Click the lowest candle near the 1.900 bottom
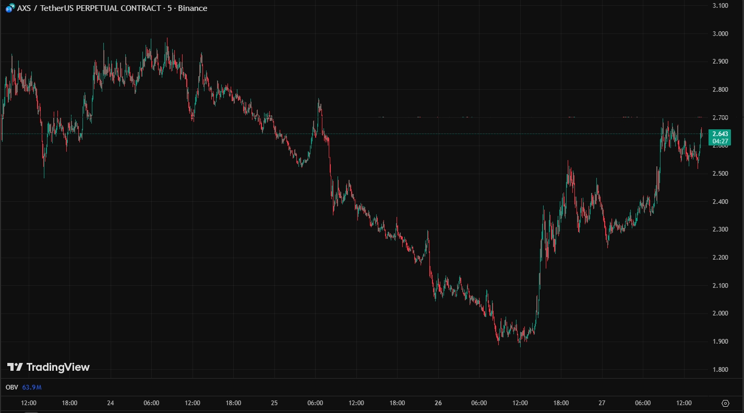The width and height of the screenshot is (744, 413). pyautogui.click(x=520, y=343)
